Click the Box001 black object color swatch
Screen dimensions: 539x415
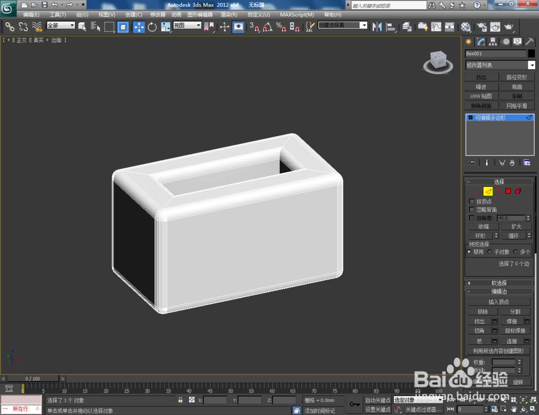click(x=531, y=53)
